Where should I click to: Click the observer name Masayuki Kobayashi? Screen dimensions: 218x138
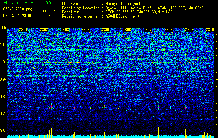click(x=124, y=4)
